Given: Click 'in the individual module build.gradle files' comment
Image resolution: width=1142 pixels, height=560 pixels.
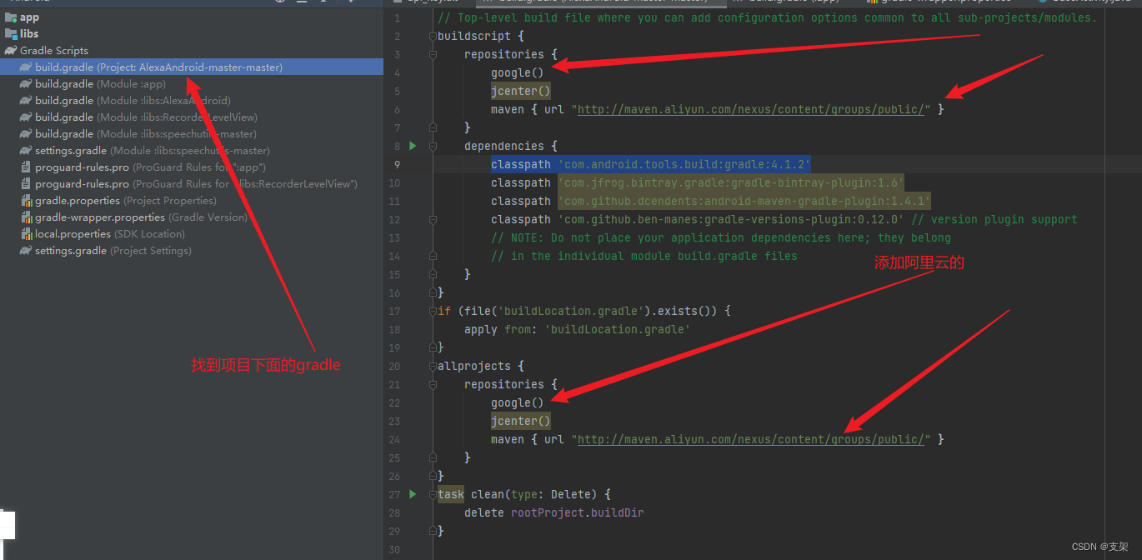Looking at the screenshot, I should pyautogui.click(x=644, y=256).
